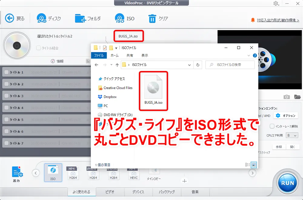Check the タイトル 2 checkbox
Image resolution: width=303 pixels, height=200 pixels.
pos(6,84)
